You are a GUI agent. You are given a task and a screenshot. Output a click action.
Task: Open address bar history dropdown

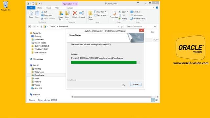coord(118,27)
